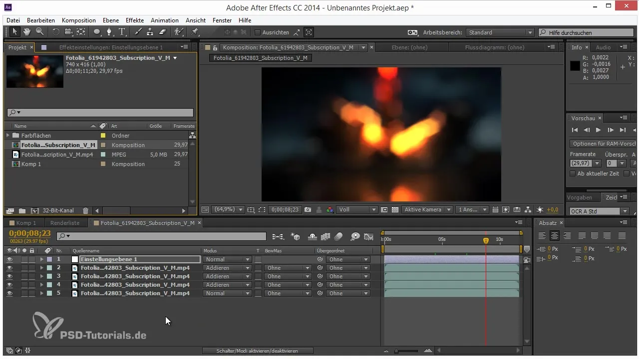
Task: Open the Aktive Kamera dropdown
Action: click(428, 210)
